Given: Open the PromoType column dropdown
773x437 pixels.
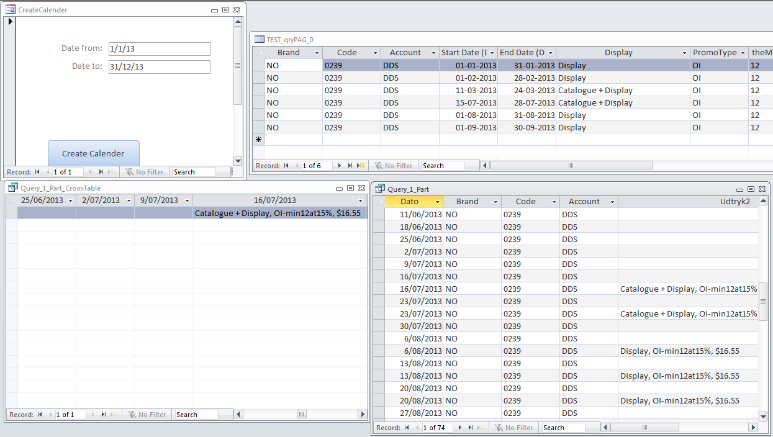Looking at the screenshot, I should (x=743, y=53).
